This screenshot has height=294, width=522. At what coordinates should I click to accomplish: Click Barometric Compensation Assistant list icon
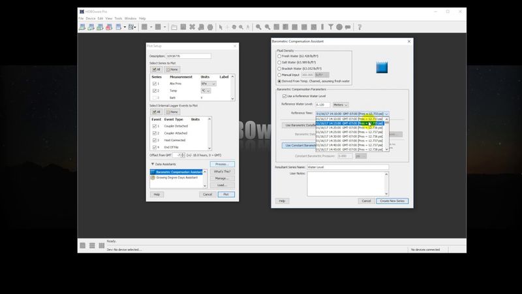coord(153,172)
